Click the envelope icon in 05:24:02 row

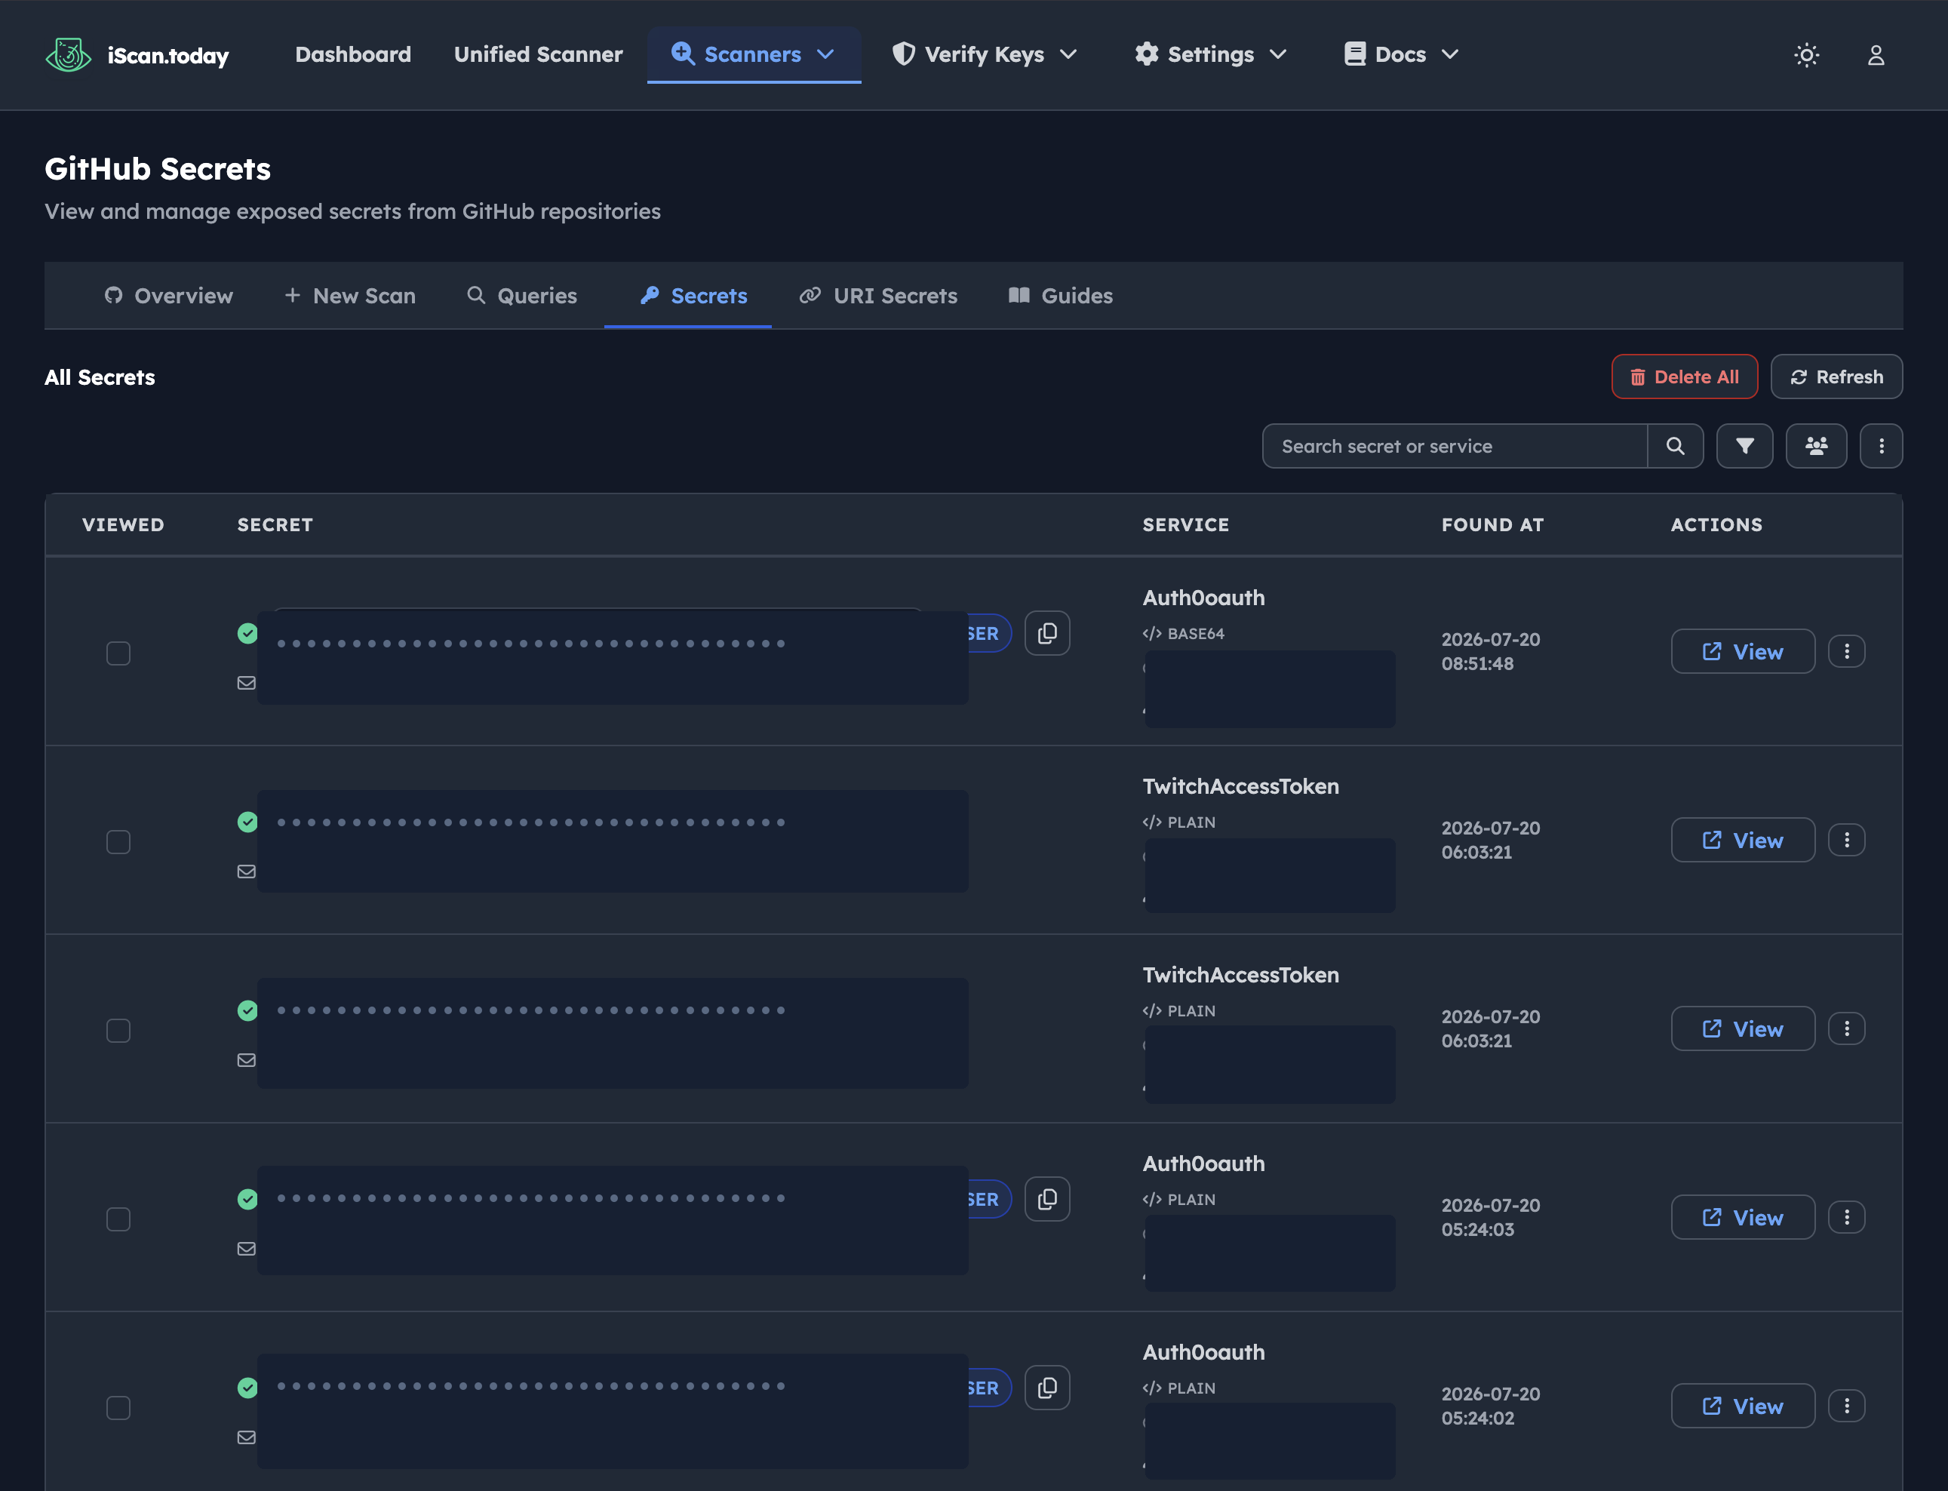(x=247, y=1437)
